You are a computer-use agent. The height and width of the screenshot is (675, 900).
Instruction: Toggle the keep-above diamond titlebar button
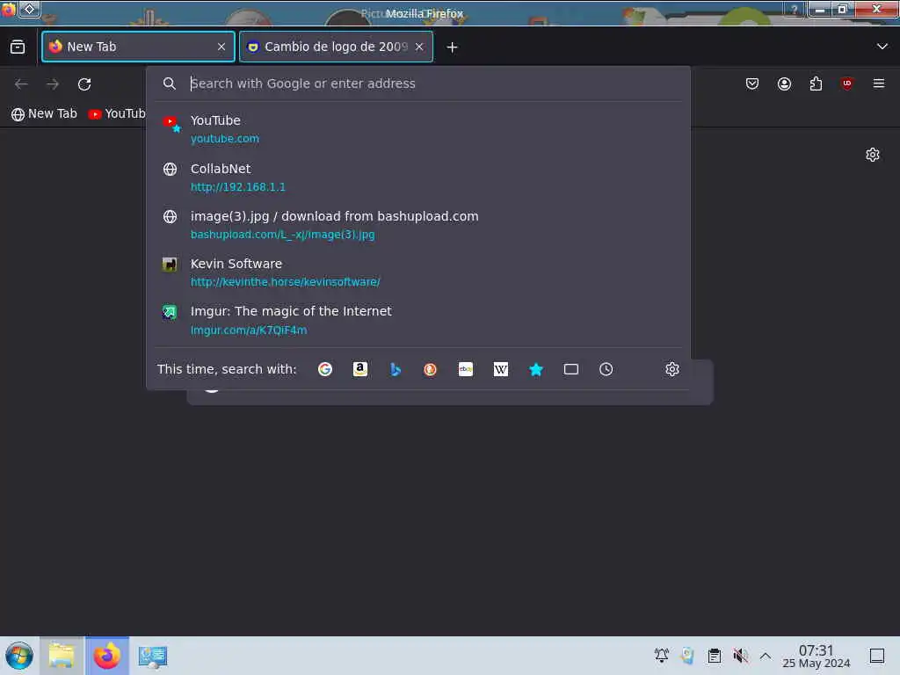coord(29,9)
